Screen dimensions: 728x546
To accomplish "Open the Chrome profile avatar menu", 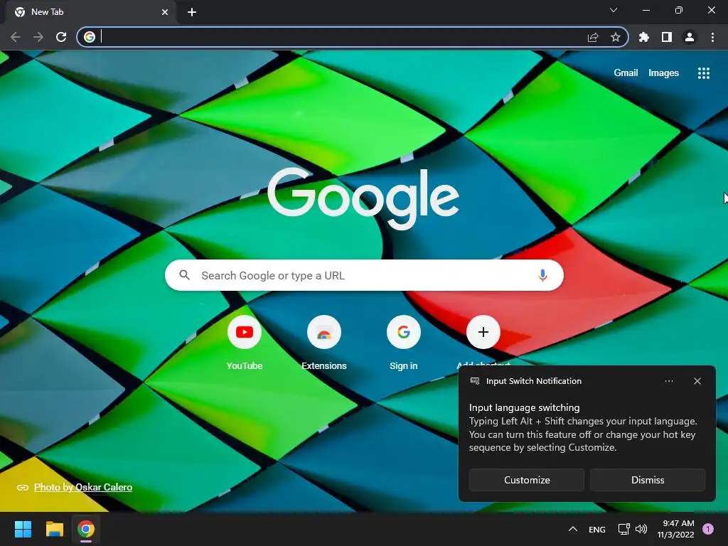I will pos(690,37).
